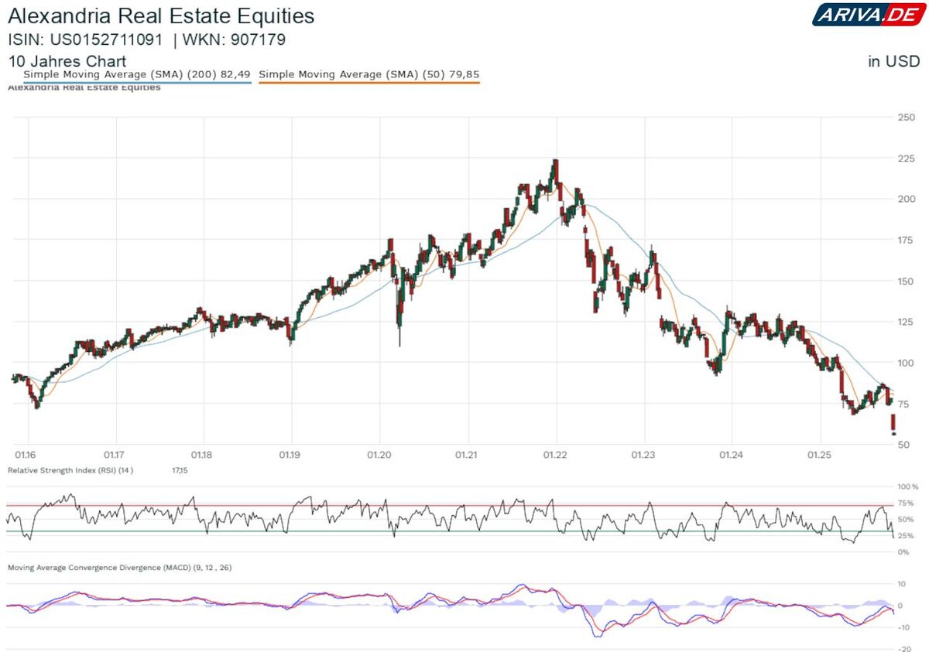
Task: Click the MACD (9, 12, 26) indicator label
Action: pyautogui.click(x=119, y=568)
